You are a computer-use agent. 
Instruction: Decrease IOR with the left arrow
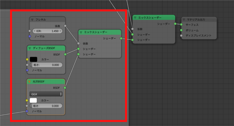[x=34, y=31]
